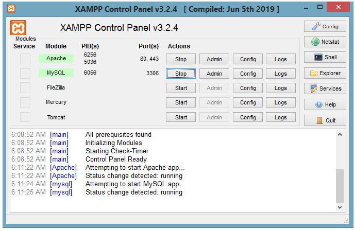Click the log scrollbar up arrow
Image resolution: width=355 pixels, height=231 pixels.
(340, 134)
